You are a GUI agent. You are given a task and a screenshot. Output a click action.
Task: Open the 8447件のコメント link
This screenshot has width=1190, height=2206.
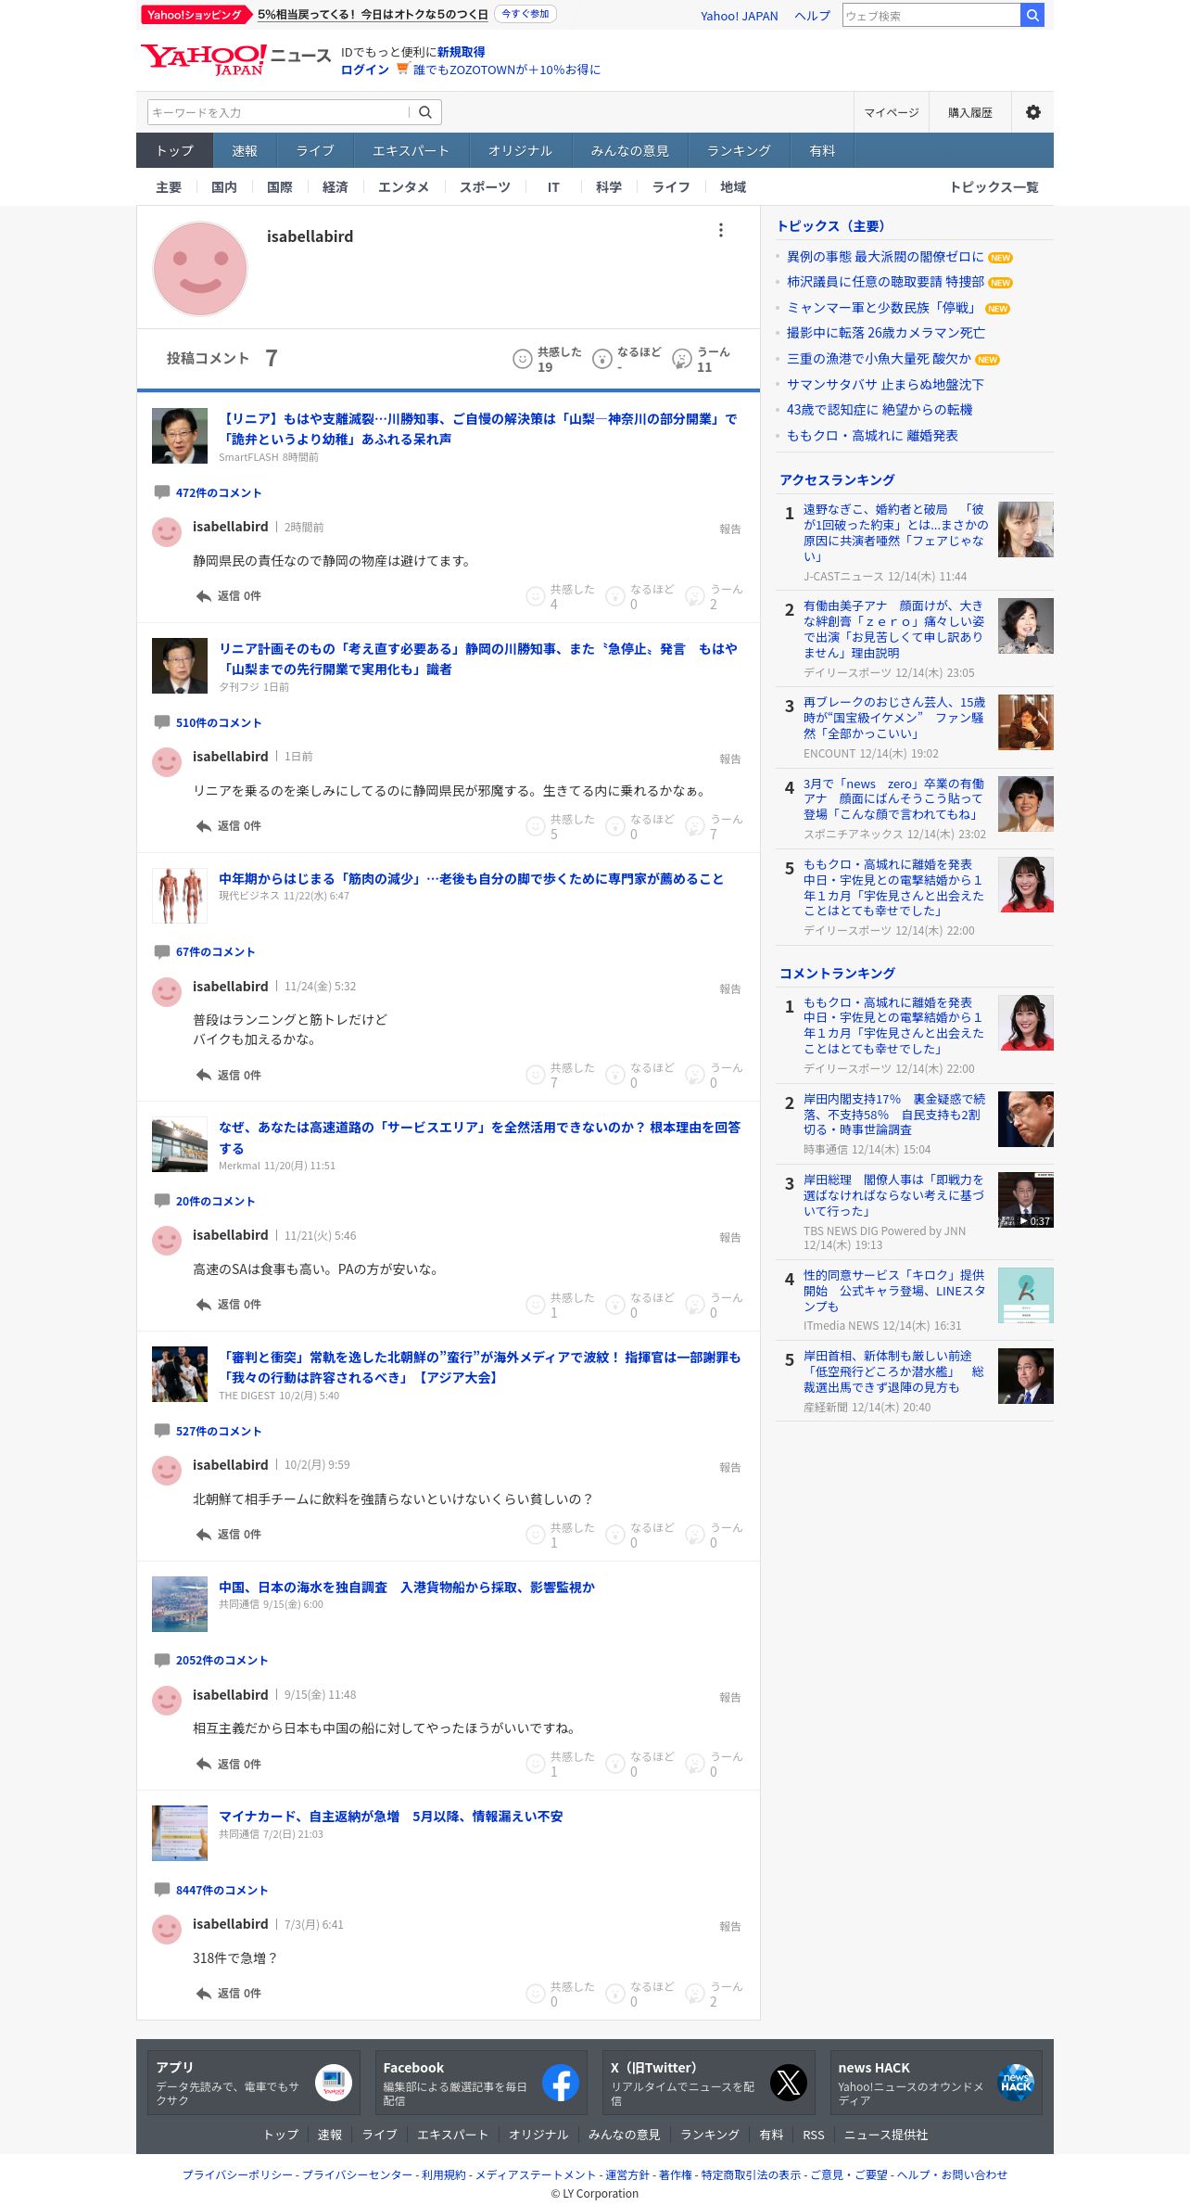pos(222,1890)
